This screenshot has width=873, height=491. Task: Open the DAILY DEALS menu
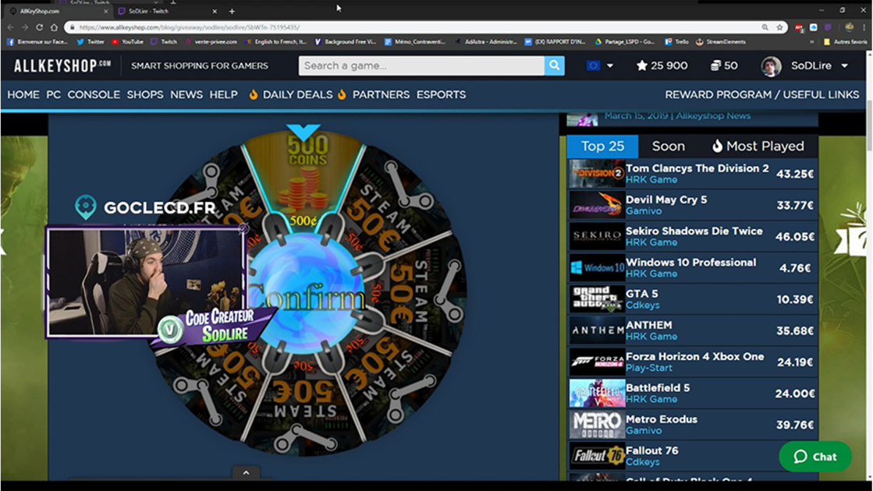297,94
